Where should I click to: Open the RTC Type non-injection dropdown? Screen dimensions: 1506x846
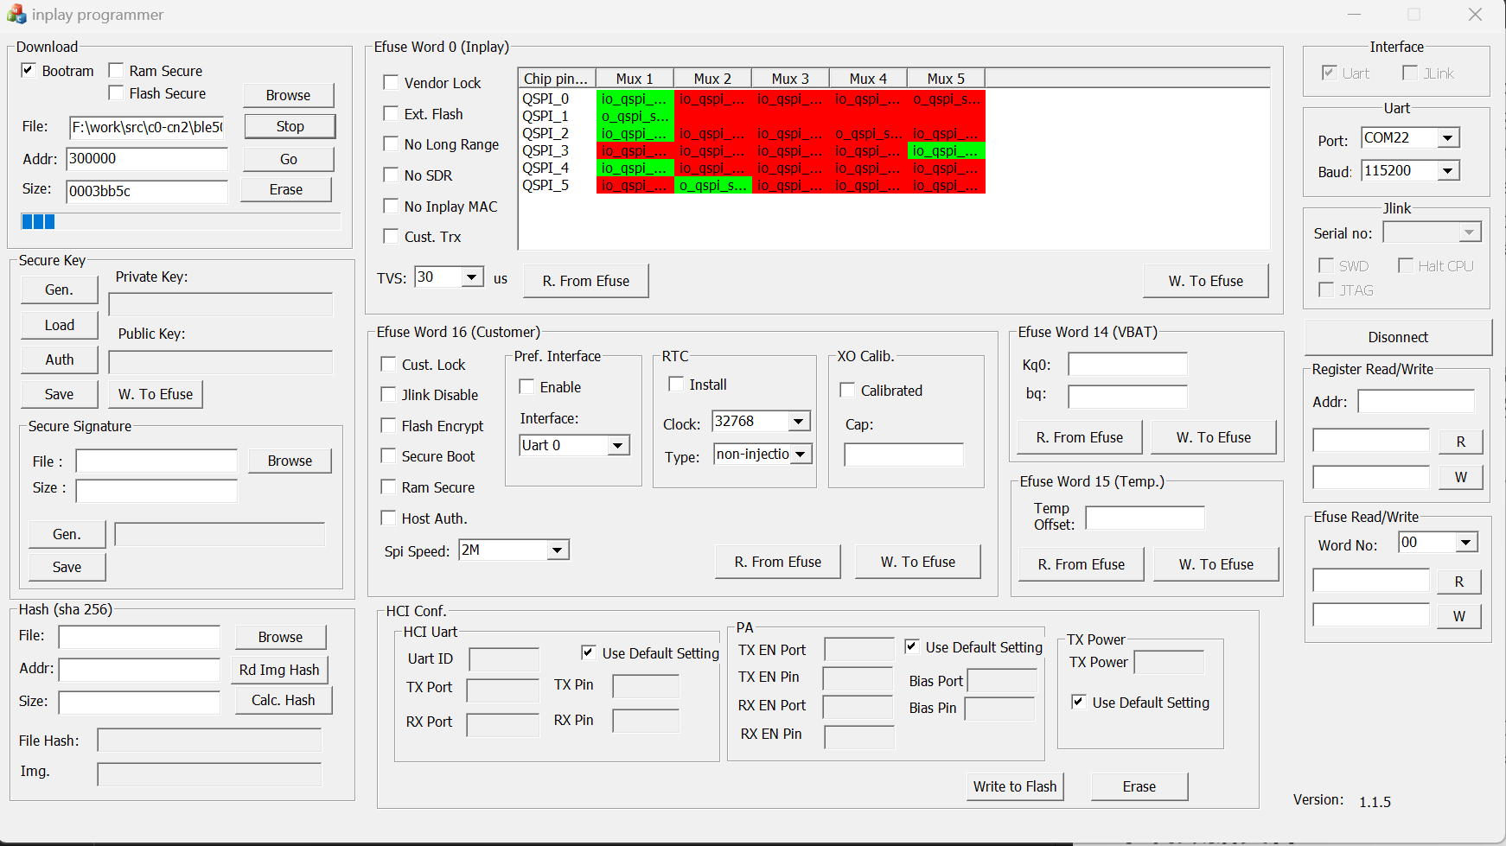point(801,455)
